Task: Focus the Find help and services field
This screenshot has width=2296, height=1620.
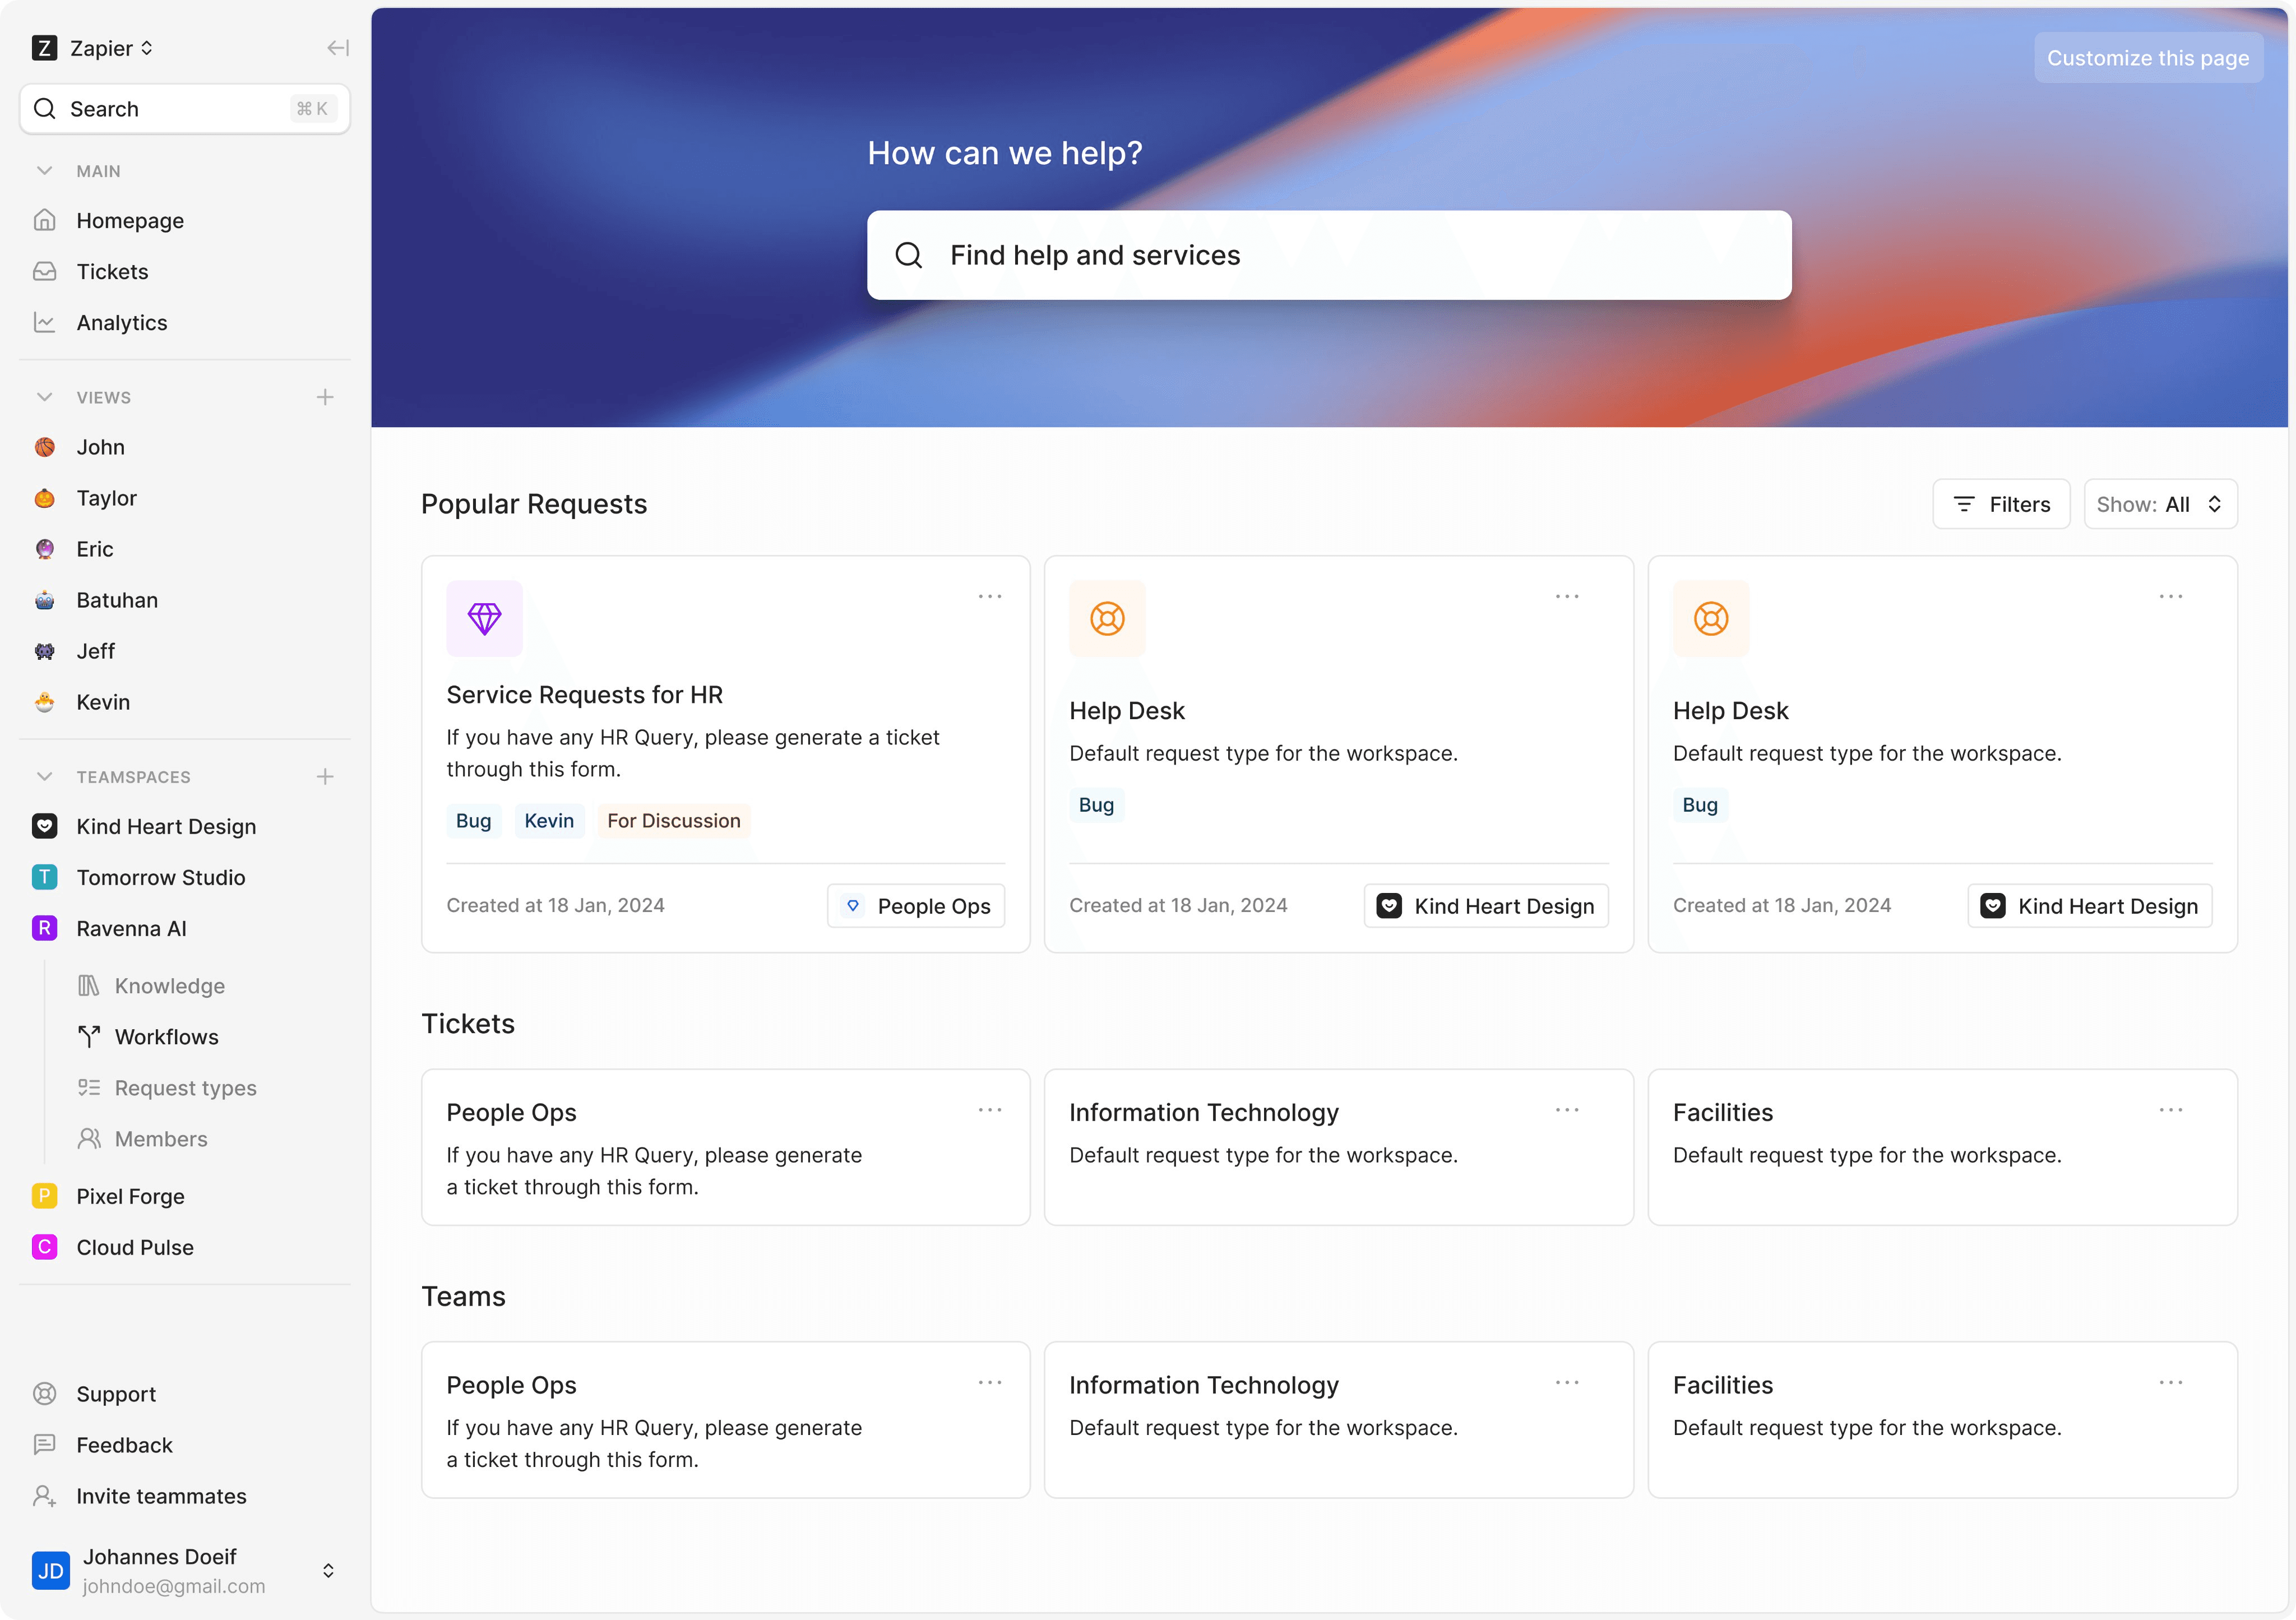Action: pyautogui.click(x=1328, y=255)
